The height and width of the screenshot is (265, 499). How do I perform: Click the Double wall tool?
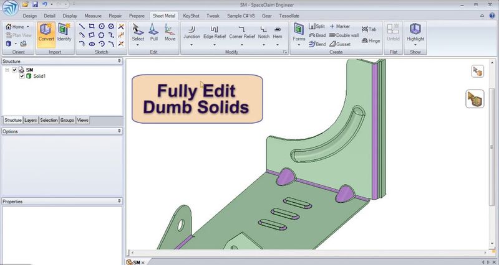coord(344,35)
